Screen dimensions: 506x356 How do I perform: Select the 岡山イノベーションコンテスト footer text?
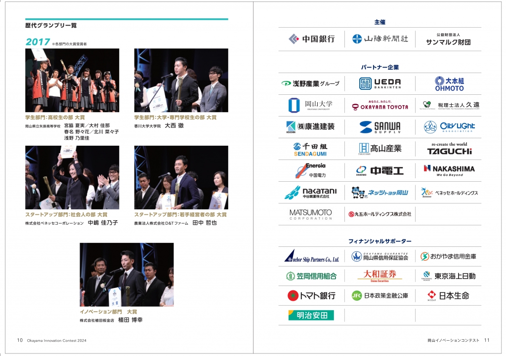[454, 341]
